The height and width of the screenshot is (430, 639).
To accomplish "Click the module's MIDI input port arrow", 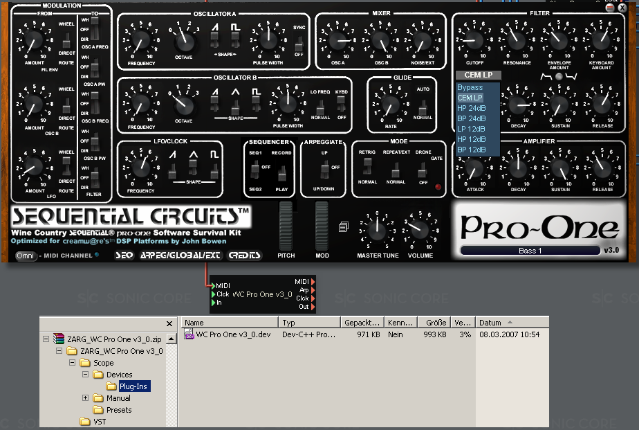I will [x=213, y=285].
